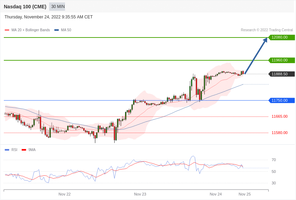Click the RSI 50 axis label

274,172
